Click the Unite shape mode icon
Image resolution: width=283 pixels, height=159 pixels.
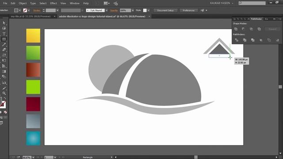(236, 29)
